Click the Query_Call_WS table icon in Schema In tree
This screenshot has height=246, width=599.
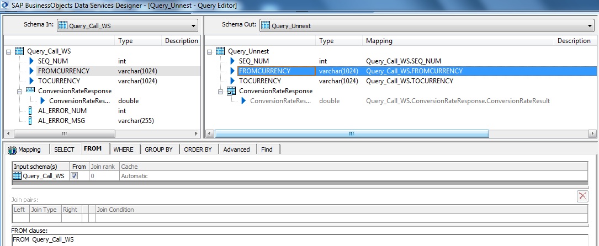click(19, 51)
